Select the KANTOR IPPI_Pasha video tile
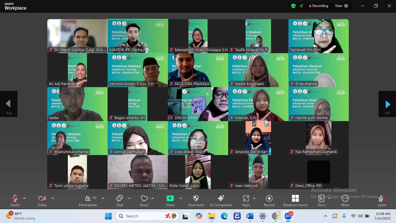 click(x=137, y=36)
